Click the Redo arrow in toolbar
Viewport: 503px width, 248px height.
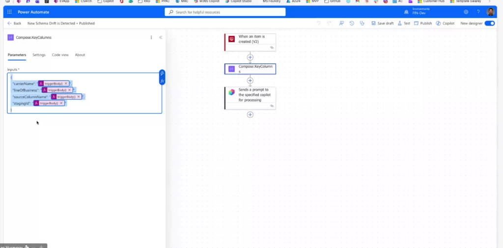(x=329, y=23)
